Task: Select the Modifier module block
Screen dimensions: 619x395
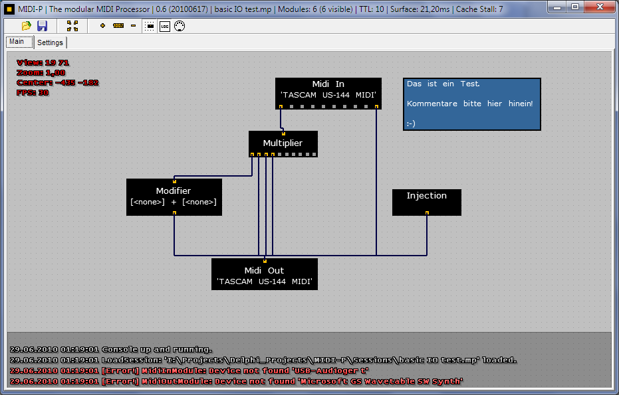Action: pyautogui.click(x=174, y=197)
